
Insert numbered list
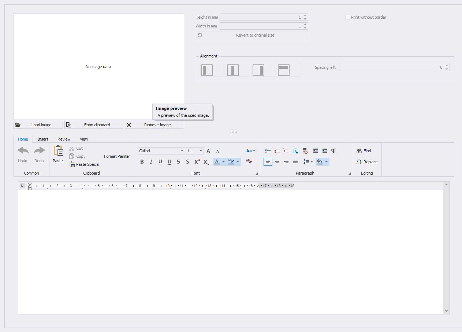point(277,151)
